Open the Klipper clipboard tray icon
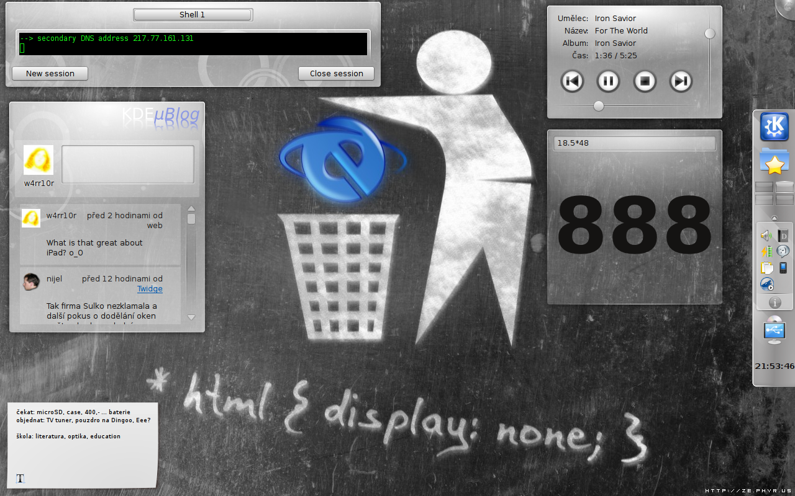The height and width of the screenshot is (496, 795). [766, 268]
